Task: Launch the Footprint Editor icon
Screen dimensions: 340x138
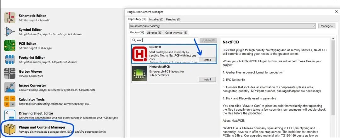Action: click(x=9, y=59)
